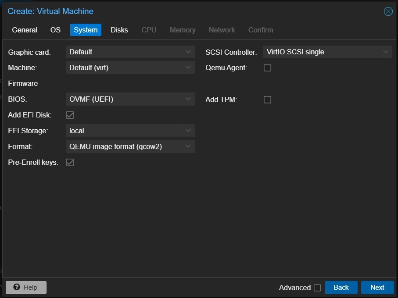398x298 pixels.
Task: Toggle the Add EFI Disk checkbox
Action: (70, 115)
